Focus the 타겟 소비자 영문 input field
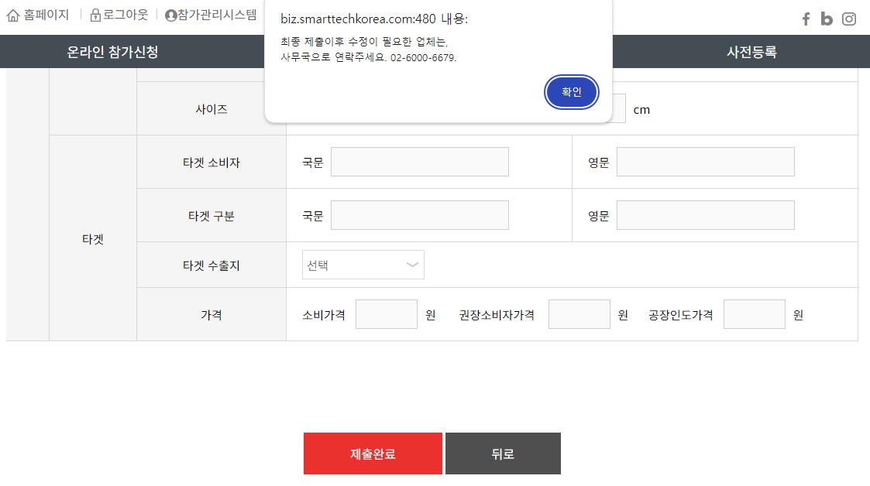The image size is (870, 486). point(705,162)
